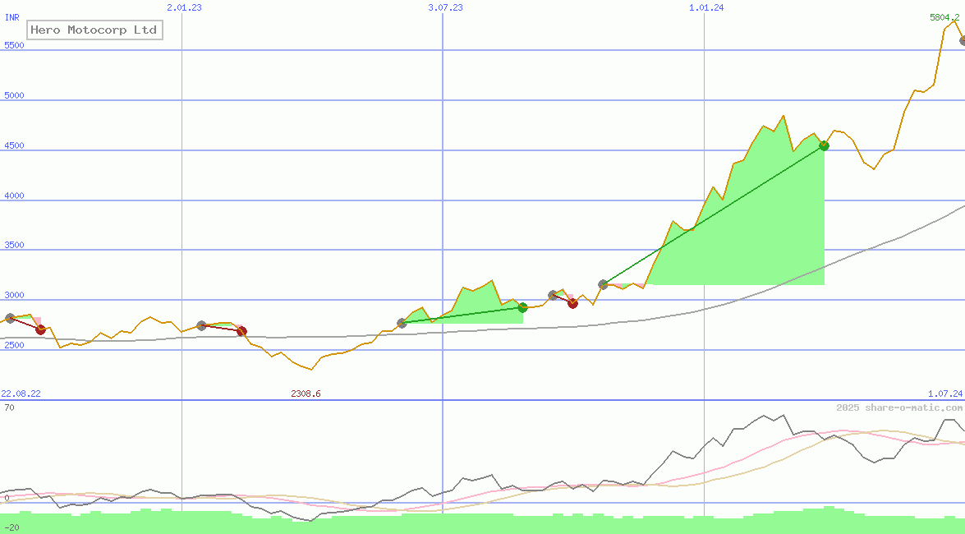Click the 5000 price axis label

point(14,95)
